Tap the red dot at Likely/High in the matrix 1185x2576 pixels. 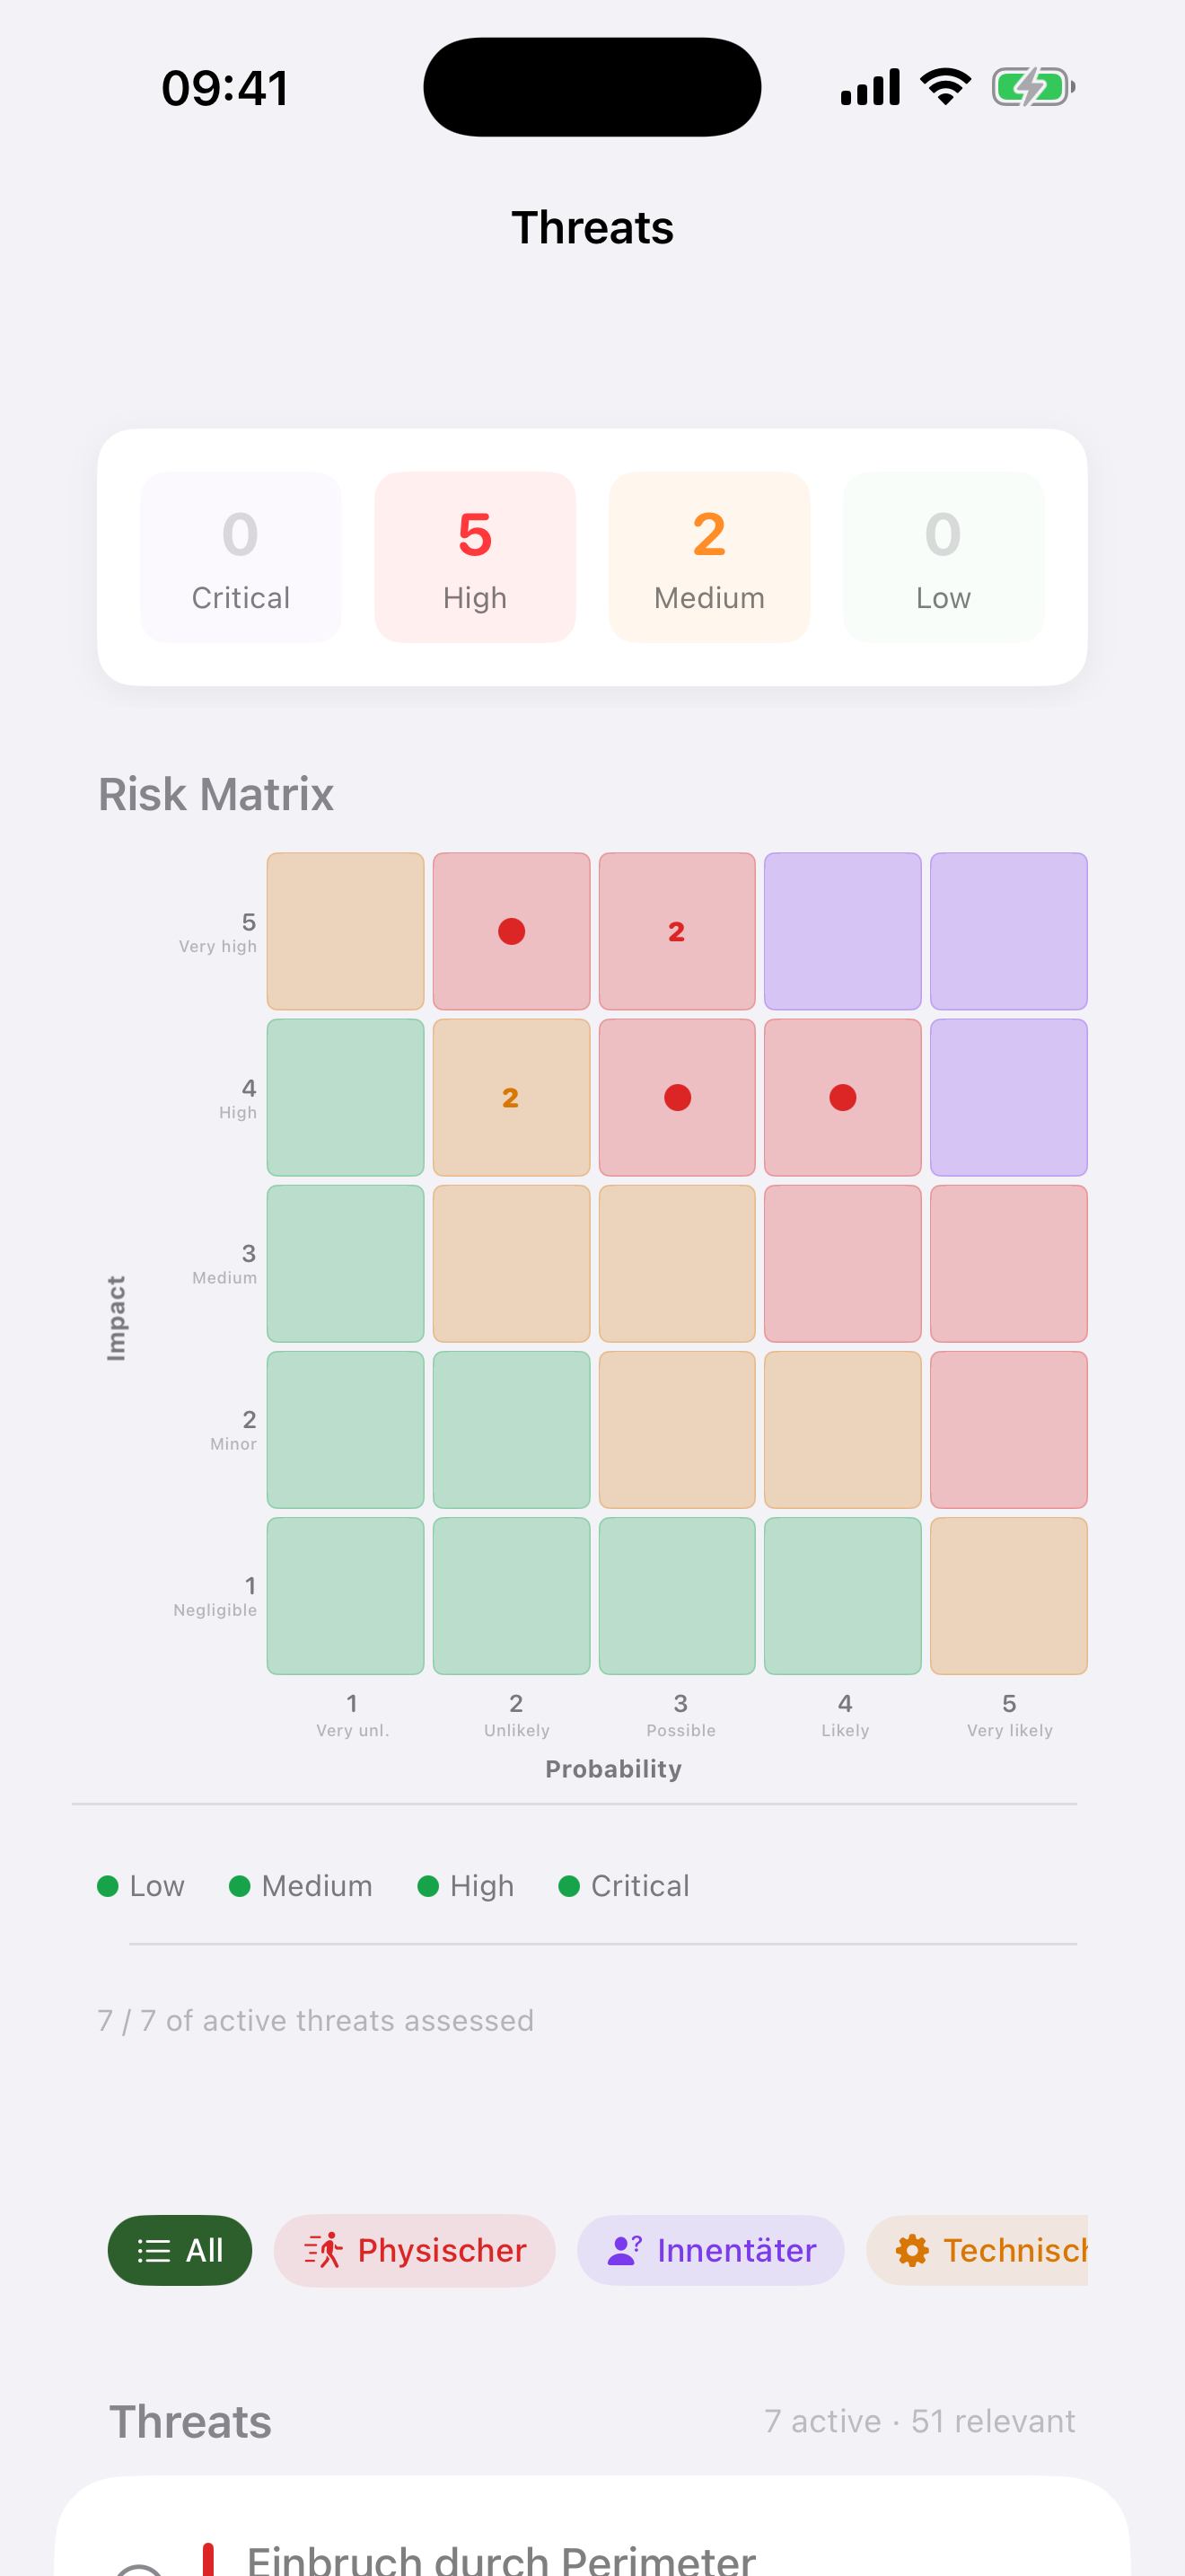(842, 1097)
